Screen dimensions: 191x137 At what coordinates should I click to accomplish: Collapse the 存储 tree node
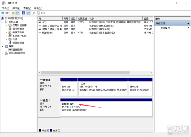3,46
